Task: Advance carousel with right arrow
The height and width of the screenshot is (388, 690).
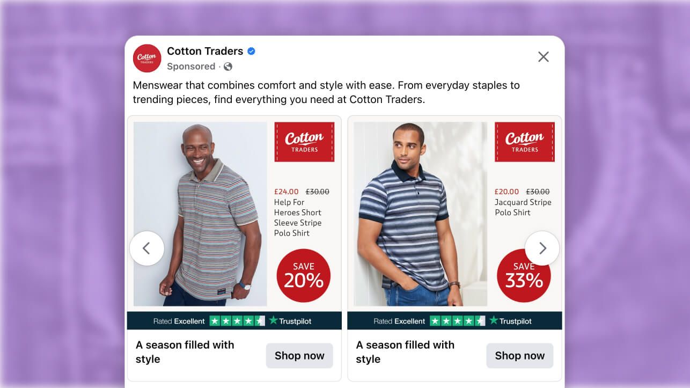Action: click(x=542, y=248)
